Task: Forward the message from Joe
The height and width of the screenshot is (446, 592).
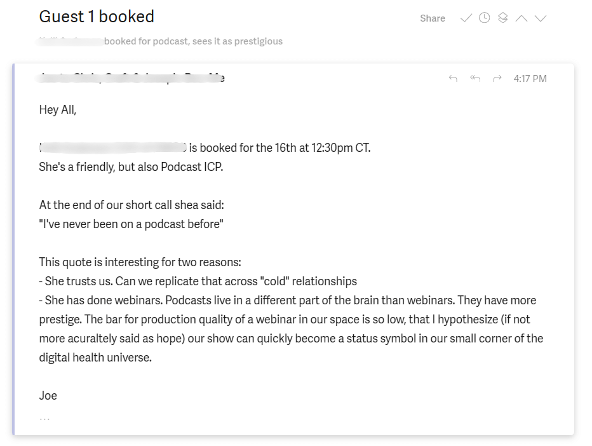Action: coord(497,78)
